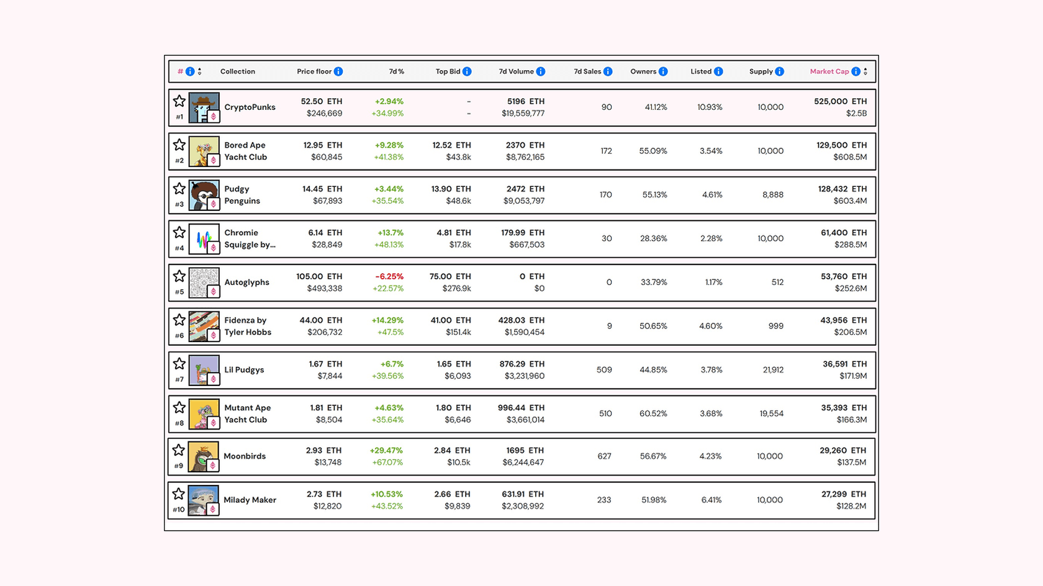Open the 7d Volume info icon
The width and height of the screenshot is (1043, 586).
click(541, 71)
